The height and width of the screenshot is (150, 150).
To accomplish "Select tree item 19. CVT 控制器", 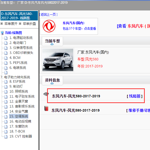I will click(21, 136).
